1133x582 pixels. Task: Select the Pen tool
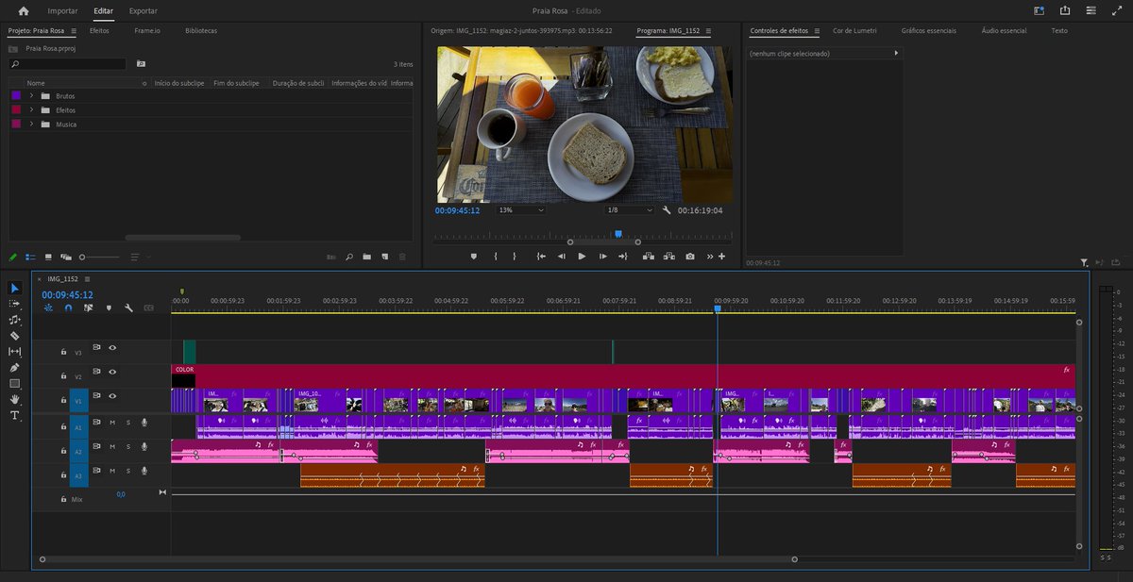point(14,368)
